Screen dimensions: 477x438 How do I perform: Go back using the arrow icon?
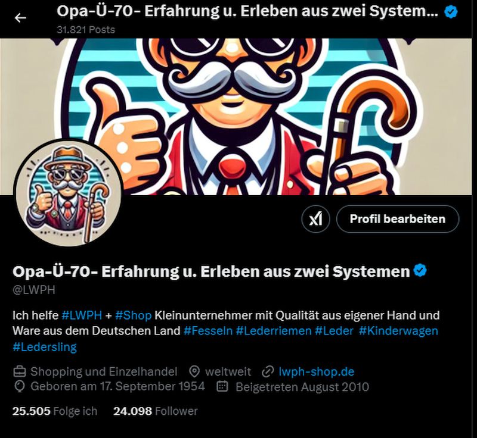20,18
